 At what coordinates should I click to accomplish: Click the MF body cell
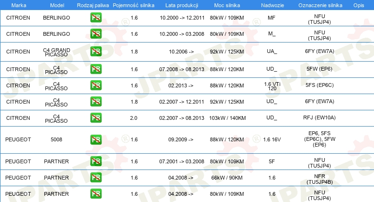(x=272, y=18)
